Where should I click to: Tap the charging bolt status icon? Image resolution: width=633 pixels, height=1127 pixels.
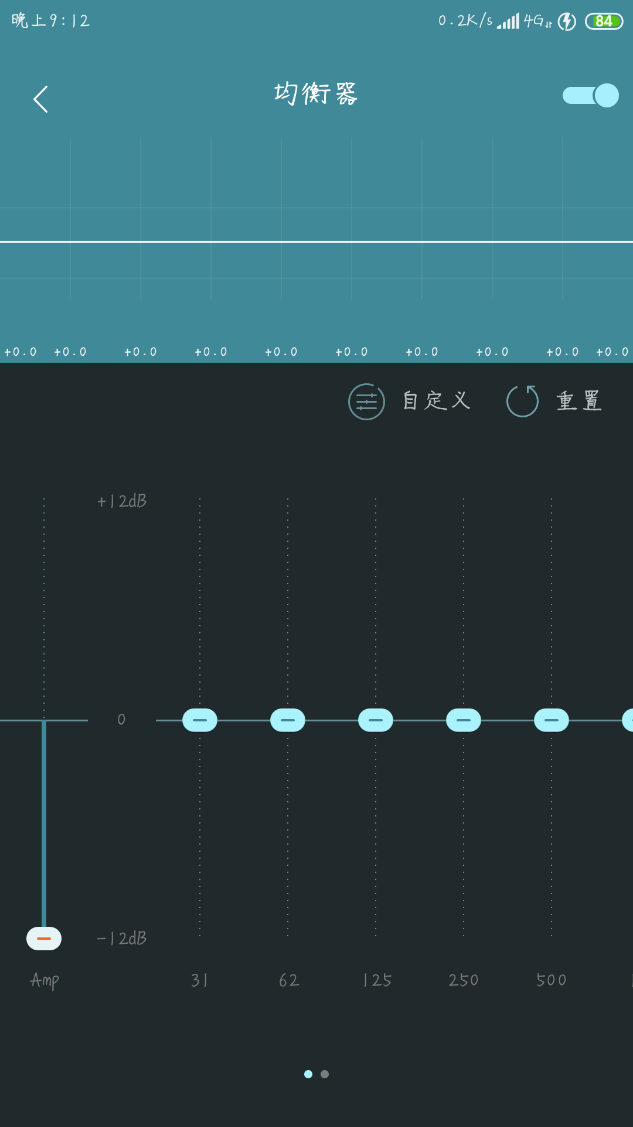point(567,22)
